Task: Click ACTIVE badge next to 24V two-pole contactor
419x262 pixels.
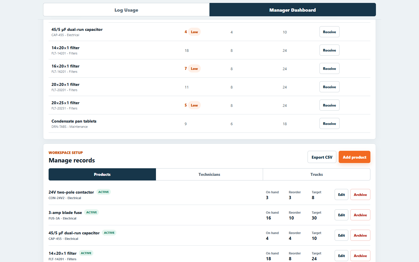Action: tap(104, 192)
